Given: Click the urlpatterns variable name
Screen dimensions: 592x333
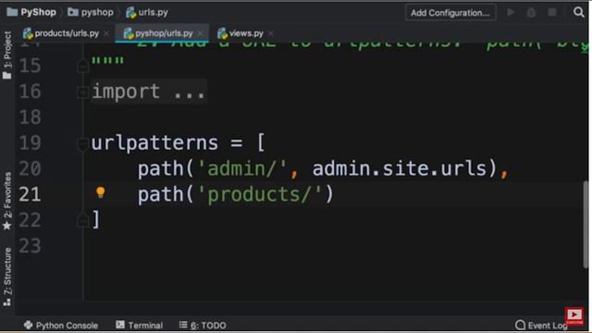Looking at the screenshot, I should pyautogui.click(x=154, y=143).
